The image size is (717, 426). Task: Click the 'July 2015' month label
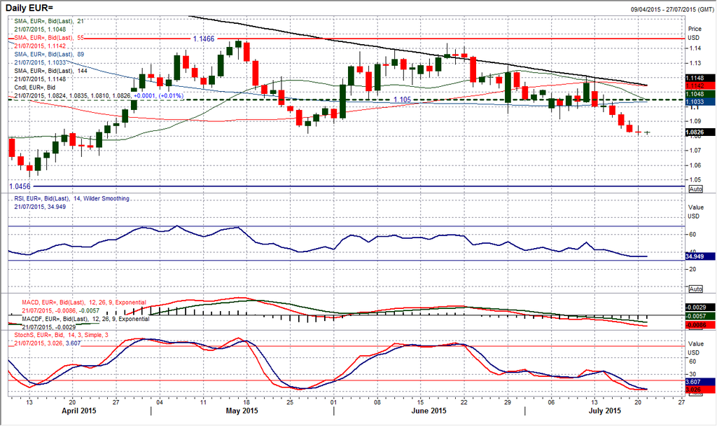click(x=604, y=411)
